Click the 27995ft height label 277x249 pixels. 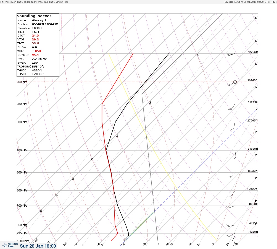[x=252, y=121]
